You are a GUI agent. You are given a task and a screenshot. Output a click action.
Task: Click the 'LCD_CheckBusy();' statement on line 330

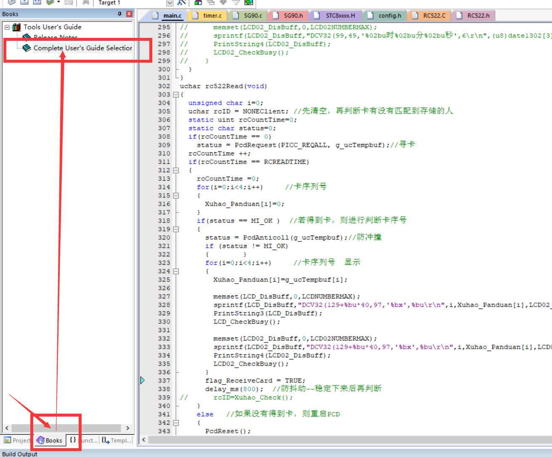point(247,322)
